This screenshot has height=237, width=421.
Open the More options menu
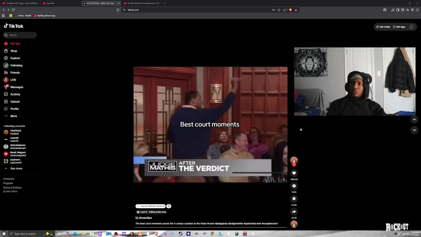tap(11, 116)
